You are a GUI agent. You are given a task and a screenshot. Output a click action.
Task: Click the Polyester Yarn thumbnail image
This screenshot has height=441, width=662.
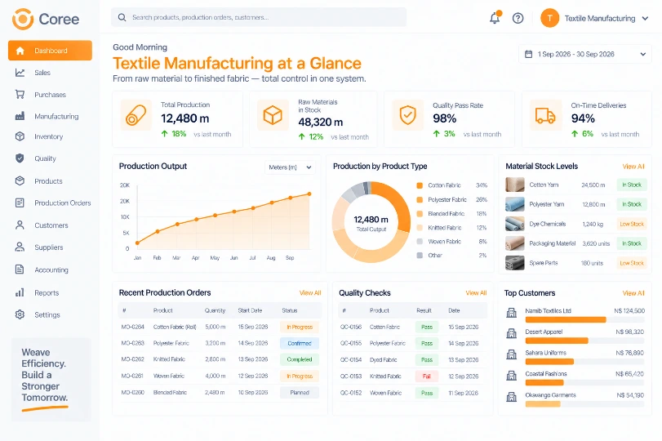click(x=514, y=204)
